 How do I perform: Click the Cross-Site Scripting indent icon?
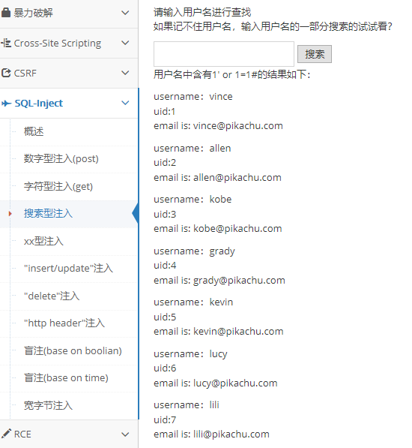tap(6, 43)
